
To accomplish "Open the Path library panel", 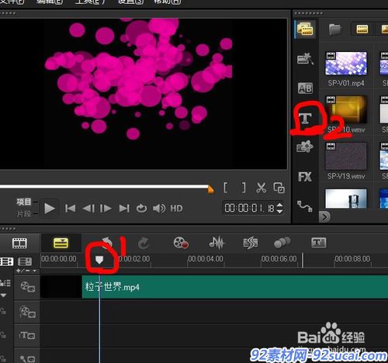I will point(305,206).
